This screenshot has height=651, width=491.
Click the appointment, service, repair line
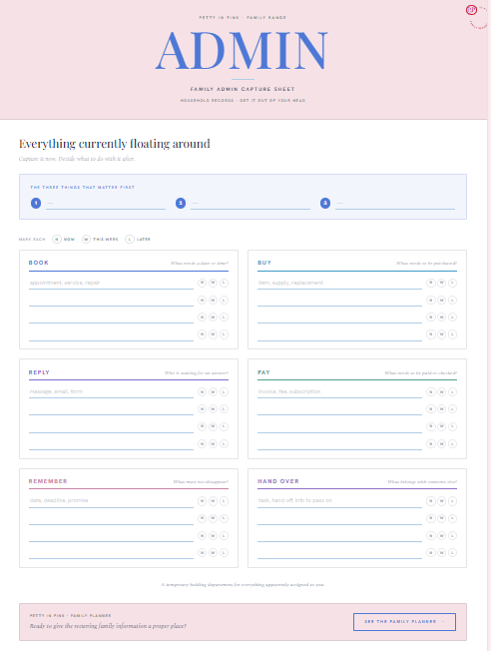[x=111, y=283]
